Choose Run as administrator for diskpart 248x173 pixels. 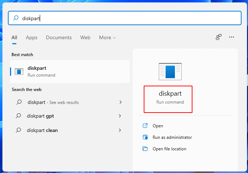click(172, 137)
